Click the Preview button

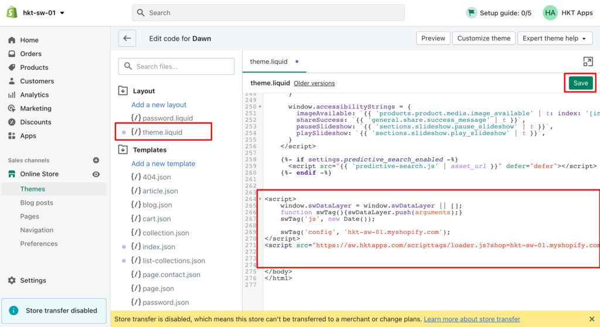coord(433,38)
